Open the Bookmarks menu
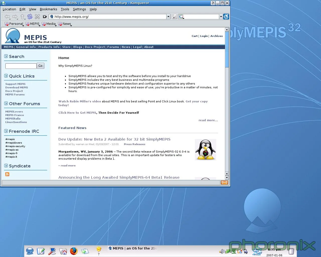The image size is (321, 257). pyautogui.click(x=48, y=9)
